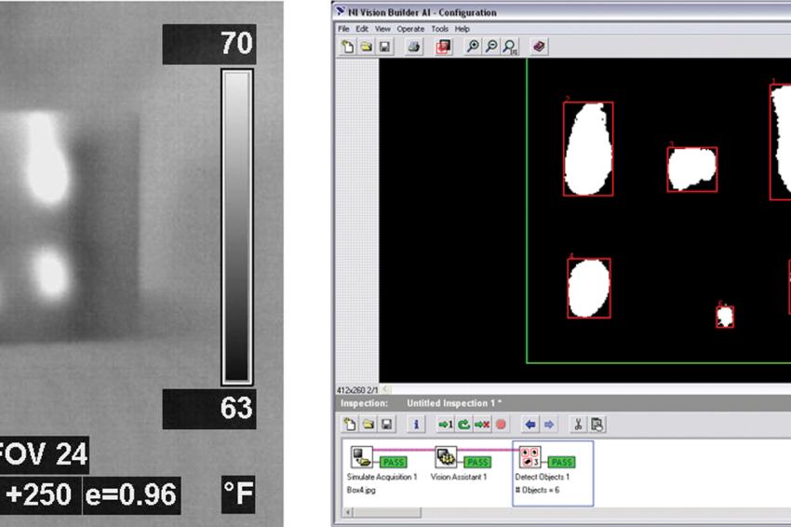Click the Save disk icon in top toolbar
The width and height of the screenshot is (791, 527).
coord(384,47)
